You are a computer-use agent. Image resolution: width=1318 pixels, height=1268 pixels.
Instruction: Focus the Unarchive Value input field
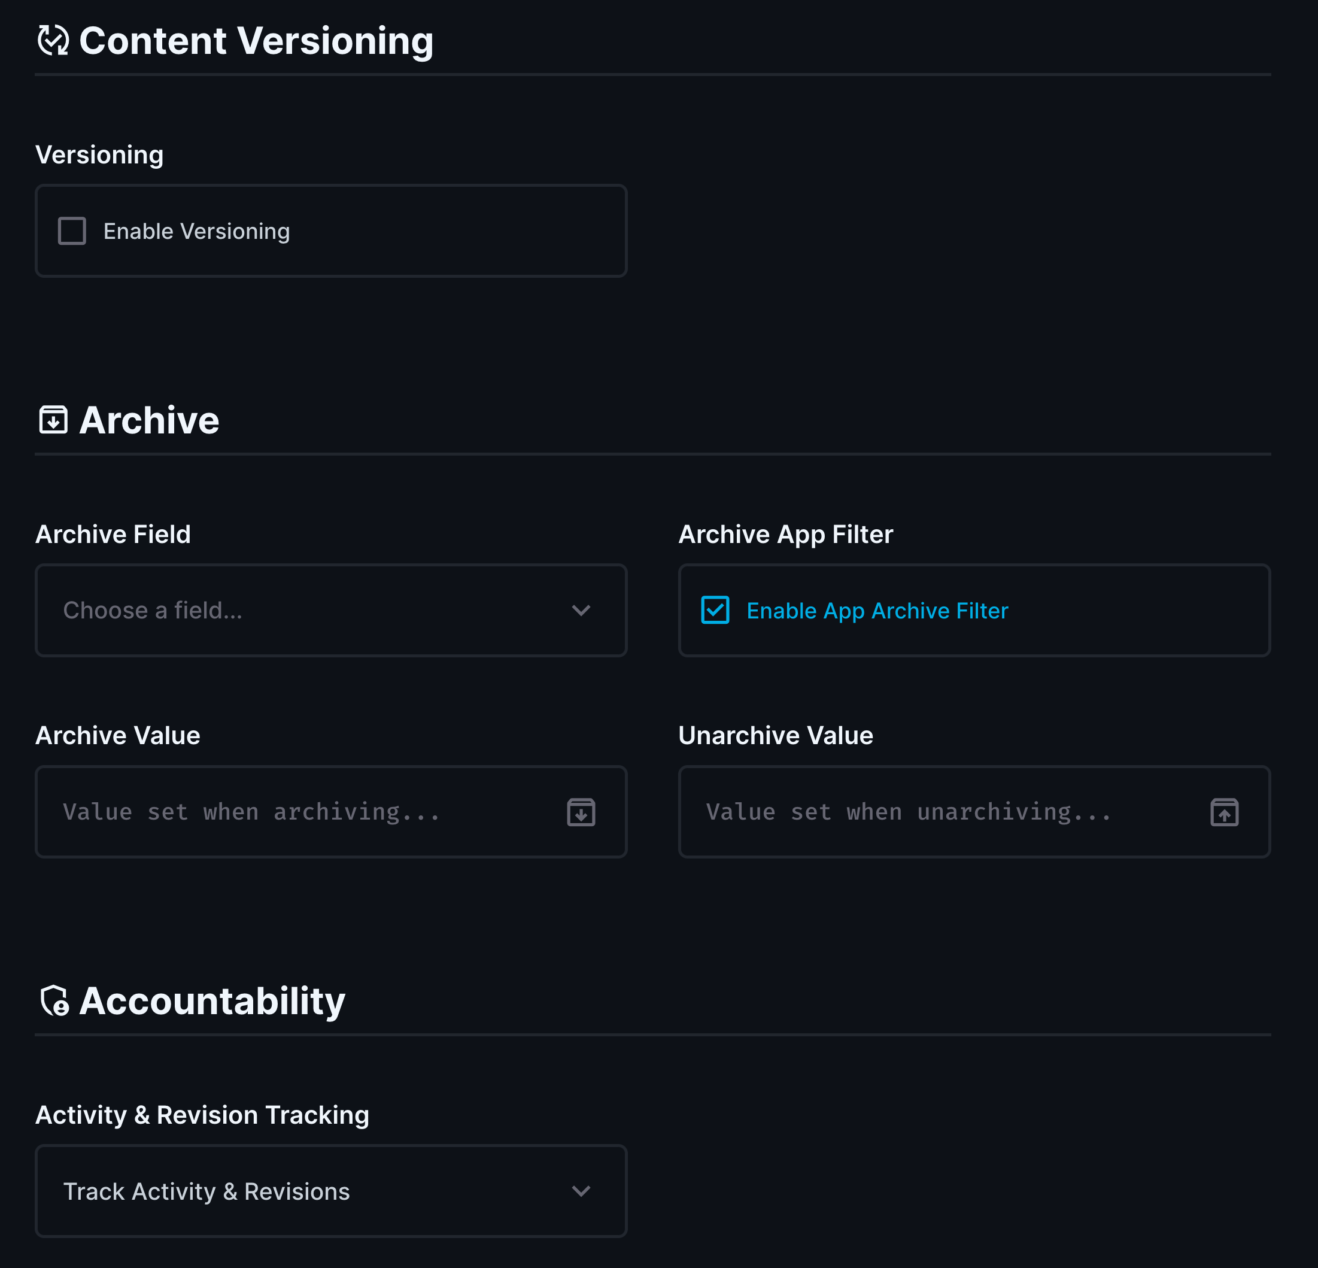point(942,812)
